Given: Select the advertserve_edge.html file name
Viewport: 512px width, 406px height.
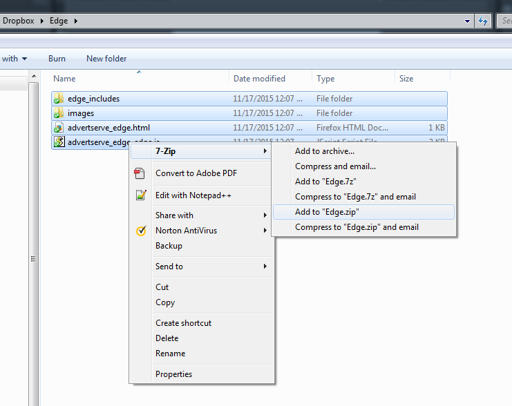Looking at the screenshot, I should [x=108, y=128].
